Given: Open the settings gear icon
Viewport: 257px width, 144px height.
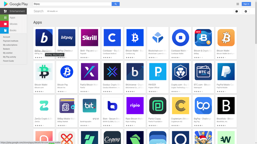Looking at the screenshot, I should 246,11.
